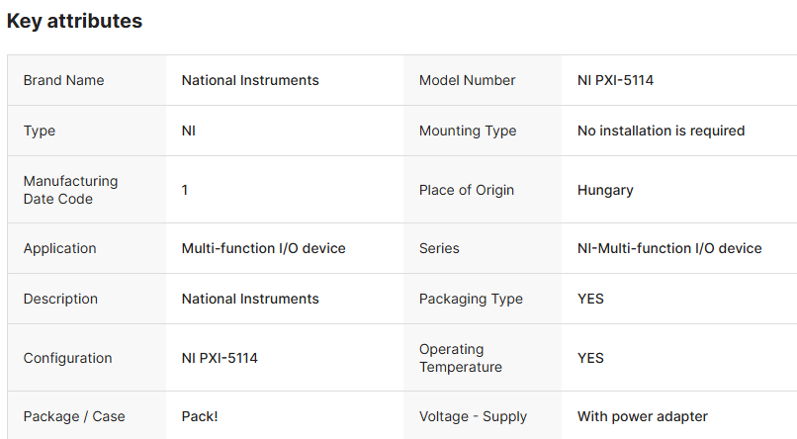Click the "Key attributes" heading
Screen dimensions: 797x439
tap(74, 21)
